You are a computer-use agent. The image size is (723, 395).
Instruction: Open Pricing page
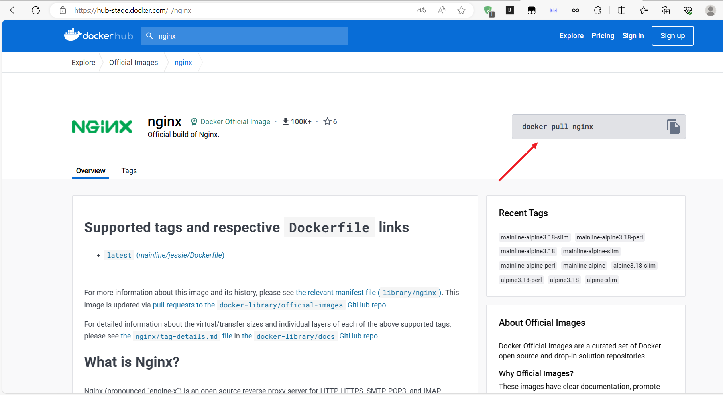[x=603, y=36]
